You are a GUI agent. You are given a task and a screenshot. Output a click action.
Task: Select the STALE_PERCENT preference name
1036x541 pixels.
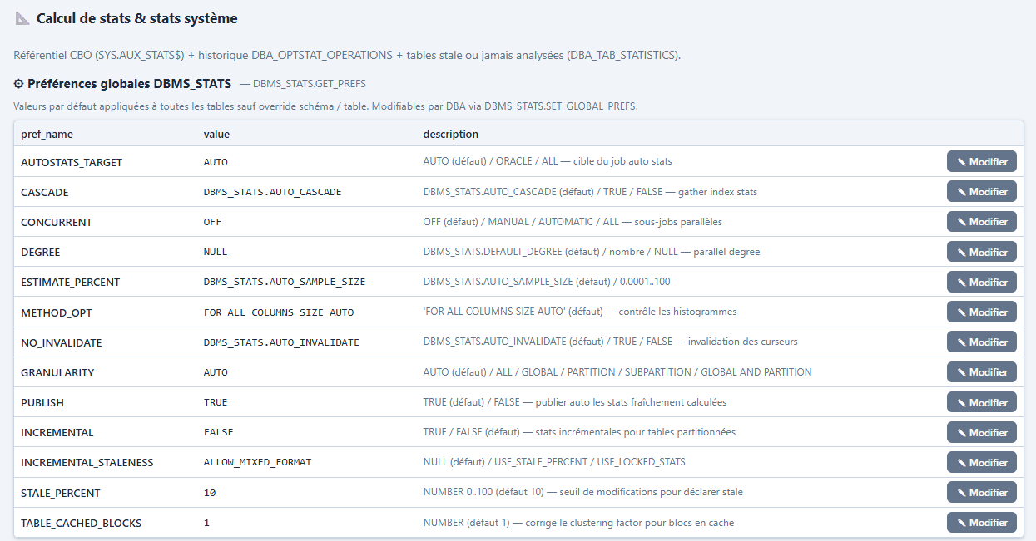point(61,493)
